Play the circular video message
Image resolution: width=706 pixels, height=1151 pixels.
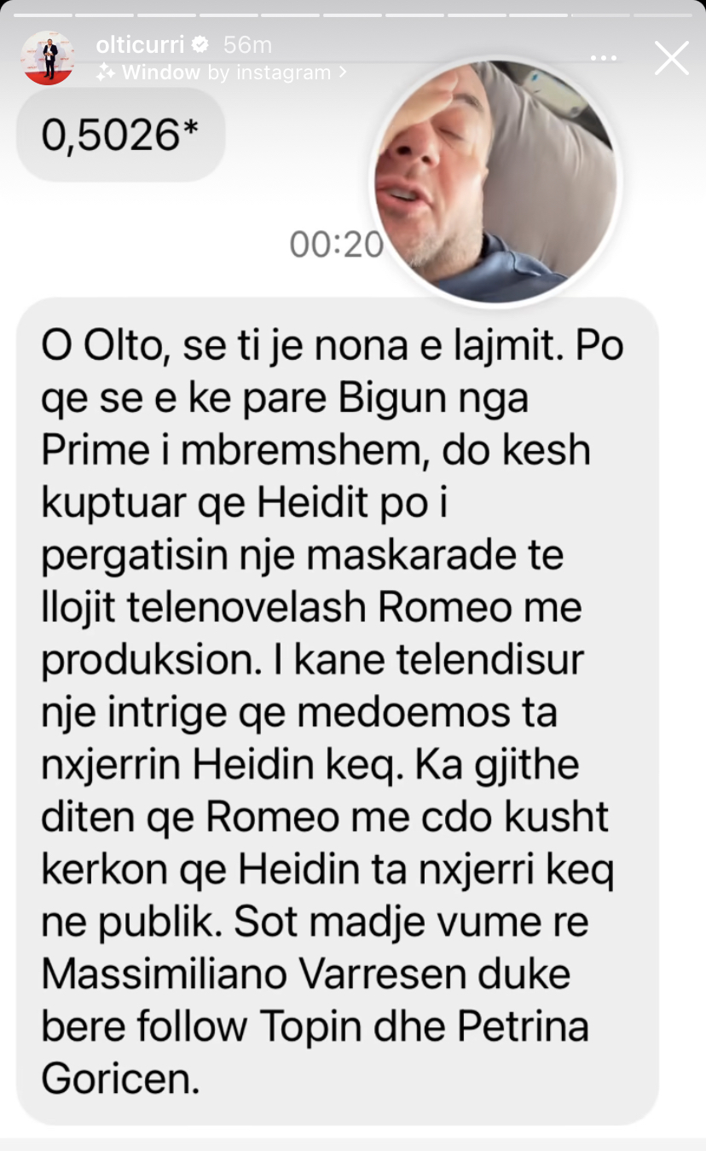(496, 182)
